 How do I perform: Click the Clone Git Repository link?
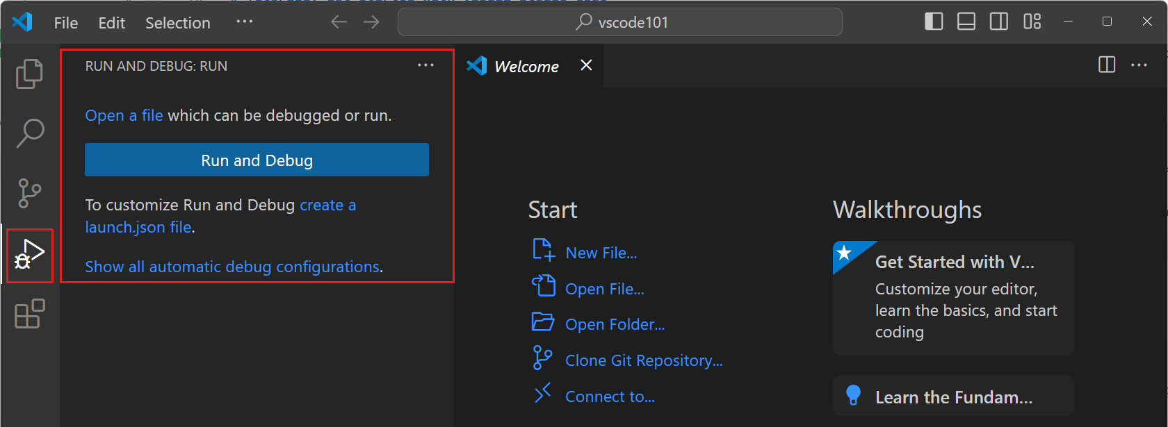pos(643,360)
